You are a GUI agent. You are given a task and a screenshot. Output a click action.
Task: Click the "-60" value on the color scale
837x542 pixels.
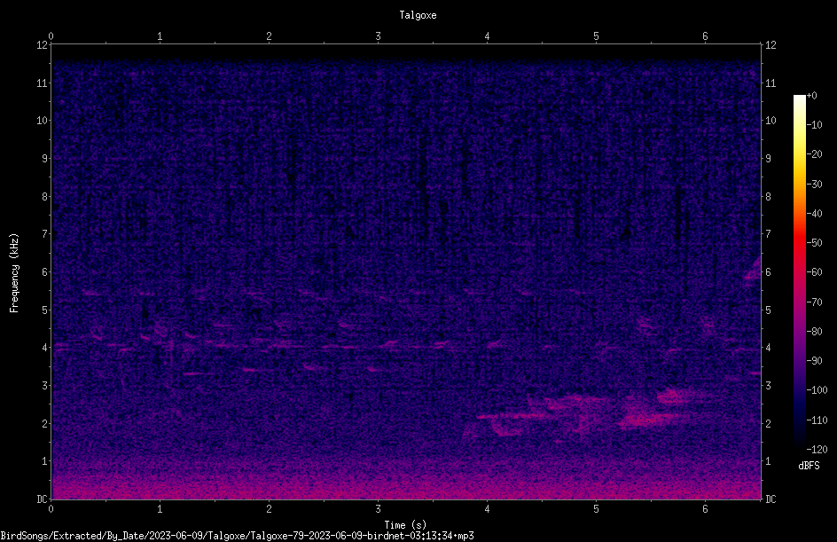point(815,272)
